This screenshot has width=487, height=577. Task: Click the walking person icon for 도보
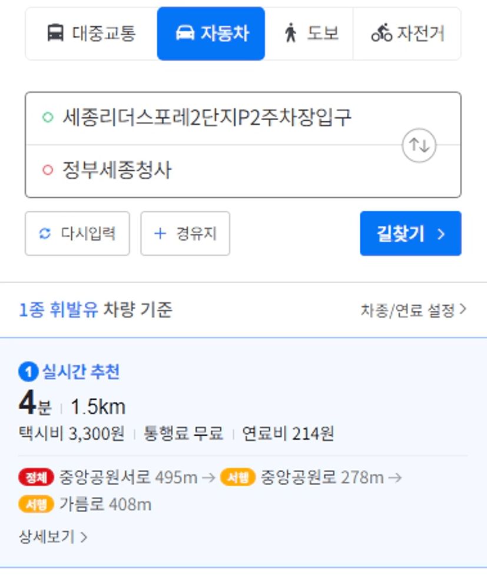pos(291,33)
